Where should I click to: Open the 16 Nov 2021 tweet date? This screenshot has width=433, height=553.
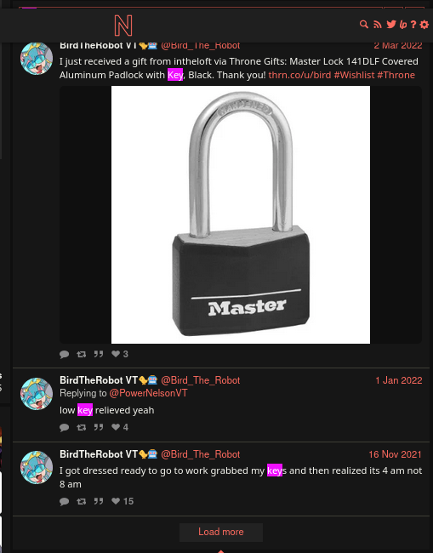coord(395,454)
